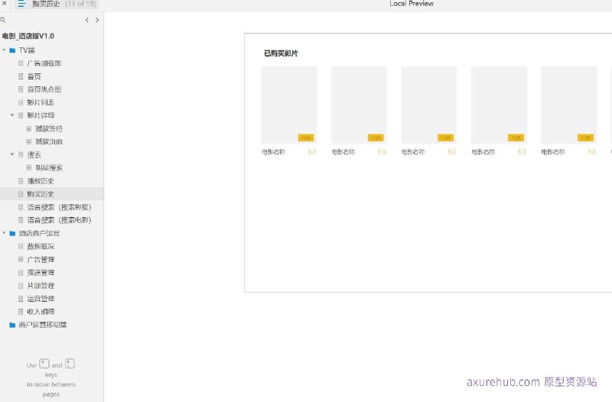
Task: Click the page icon next to 广告加载图
Action: tap(21, 63)
